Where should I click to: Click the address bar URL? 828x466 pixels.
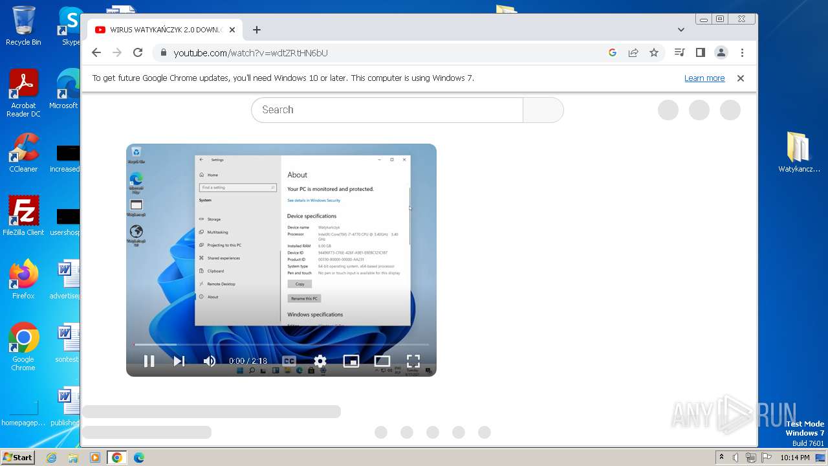250,53
